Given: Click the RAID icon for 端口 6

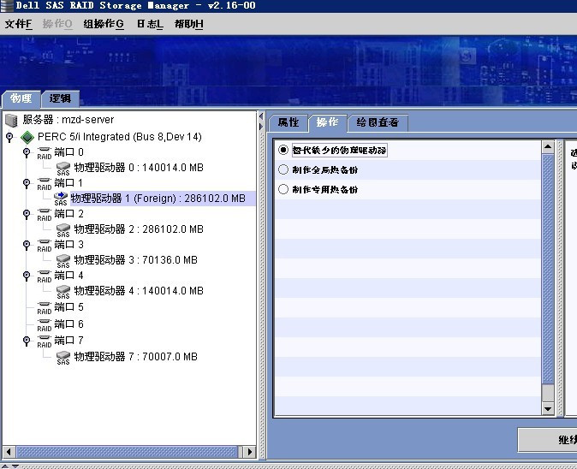Looking at the screenshot, I should tap(45, 325).
